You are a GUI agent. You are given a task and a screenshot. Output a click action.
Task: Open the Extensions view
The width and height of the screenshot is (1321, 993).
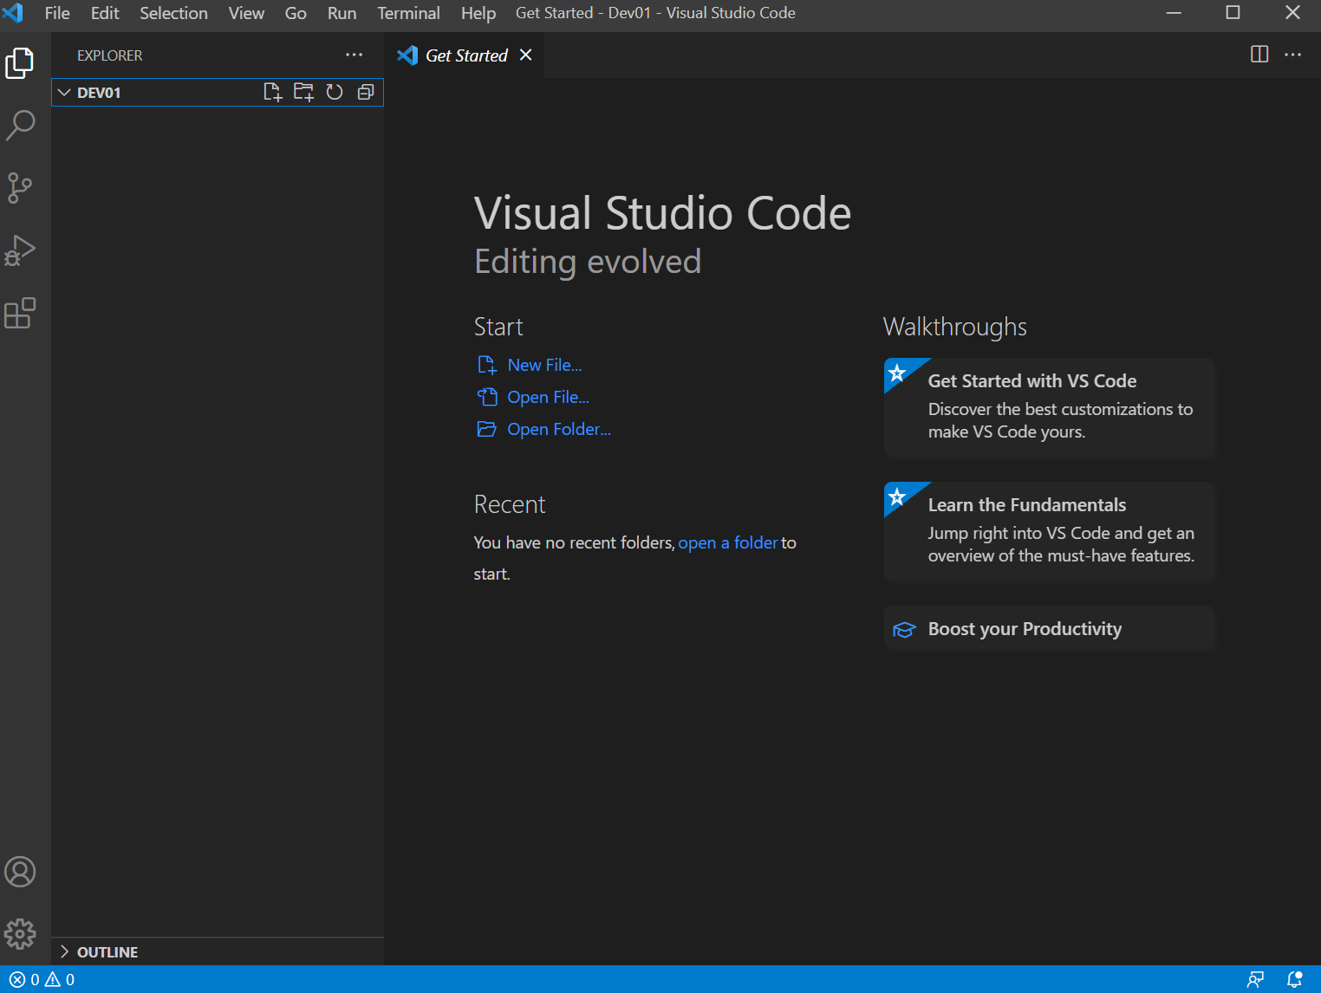(20, 313)
